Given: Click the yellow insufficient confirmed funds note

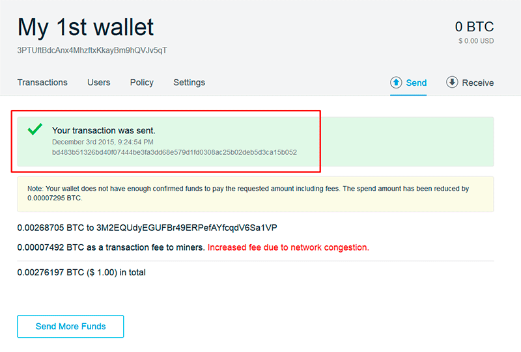Looking at the screenshot, I should pyautogui.click(x=255, y=194).
